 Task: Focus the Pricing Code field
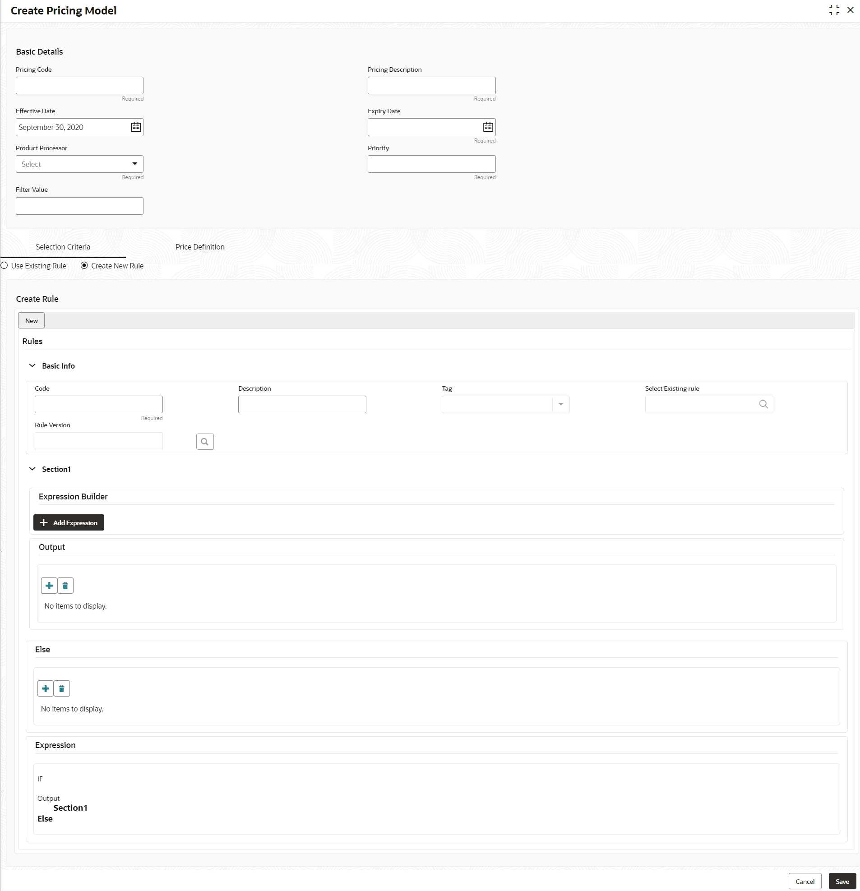coord(79,85)
